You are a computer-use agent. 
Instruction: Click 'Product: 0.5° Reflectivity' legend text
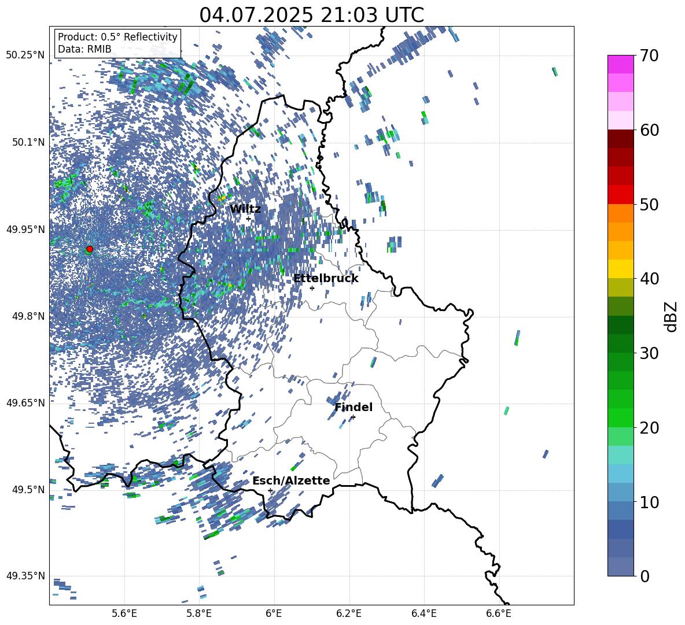coord(117,36)
